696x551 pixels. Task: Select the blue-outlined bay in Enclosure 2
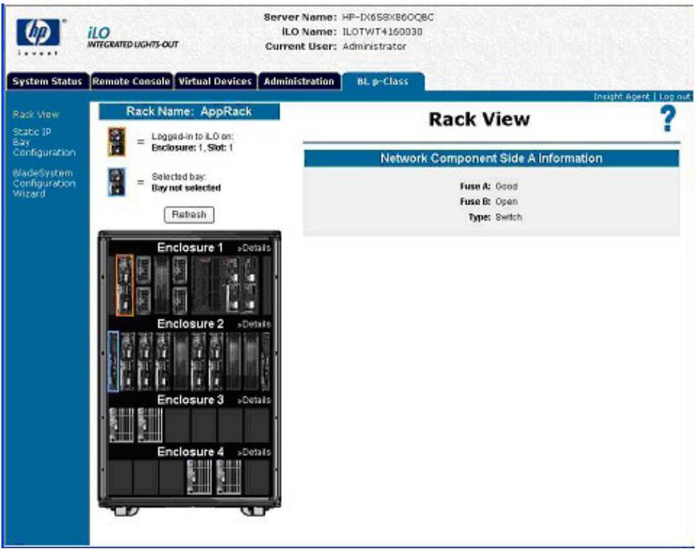pos(113,361)
